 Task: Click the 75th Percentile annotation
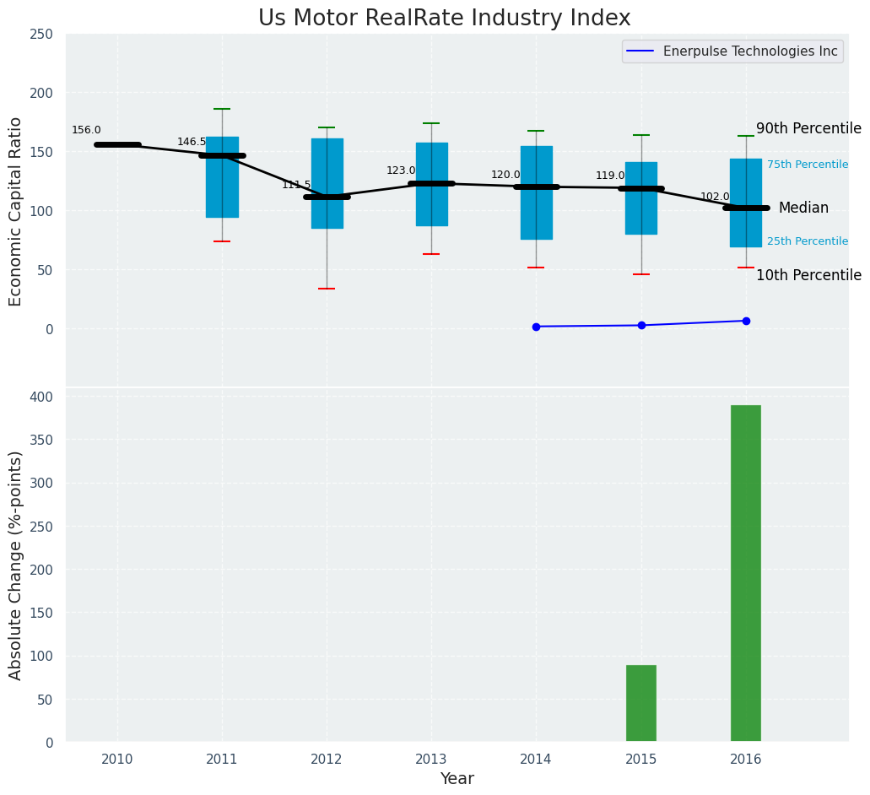(808, 165)
